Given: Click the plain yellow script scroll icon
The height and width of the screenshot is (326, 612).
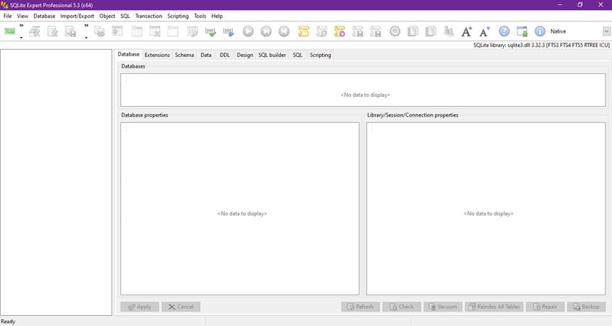Looking at the screenshot, I should click(303, 31).
